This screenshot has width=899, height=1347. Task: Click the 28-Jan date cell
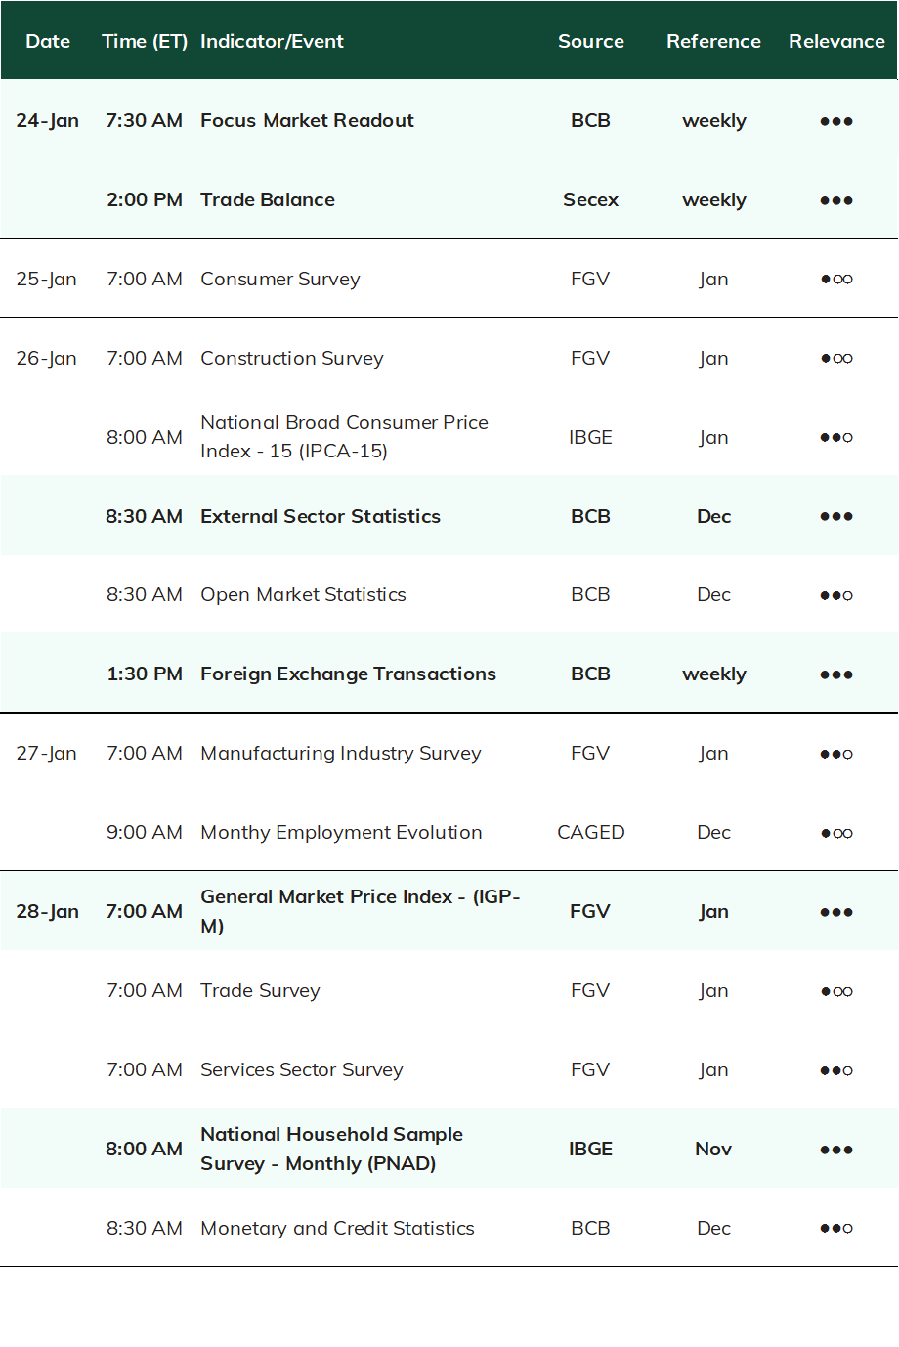[x=47, y=911]
